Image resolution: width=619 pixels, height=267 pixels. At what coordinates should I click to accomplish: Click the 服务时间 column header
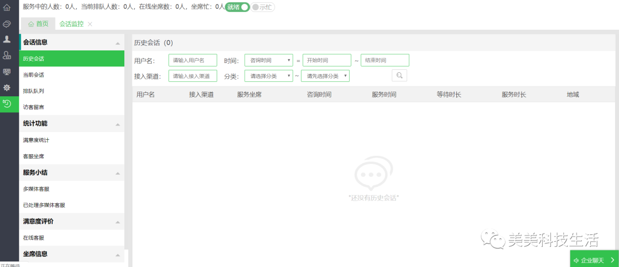[x=384, y=95]
